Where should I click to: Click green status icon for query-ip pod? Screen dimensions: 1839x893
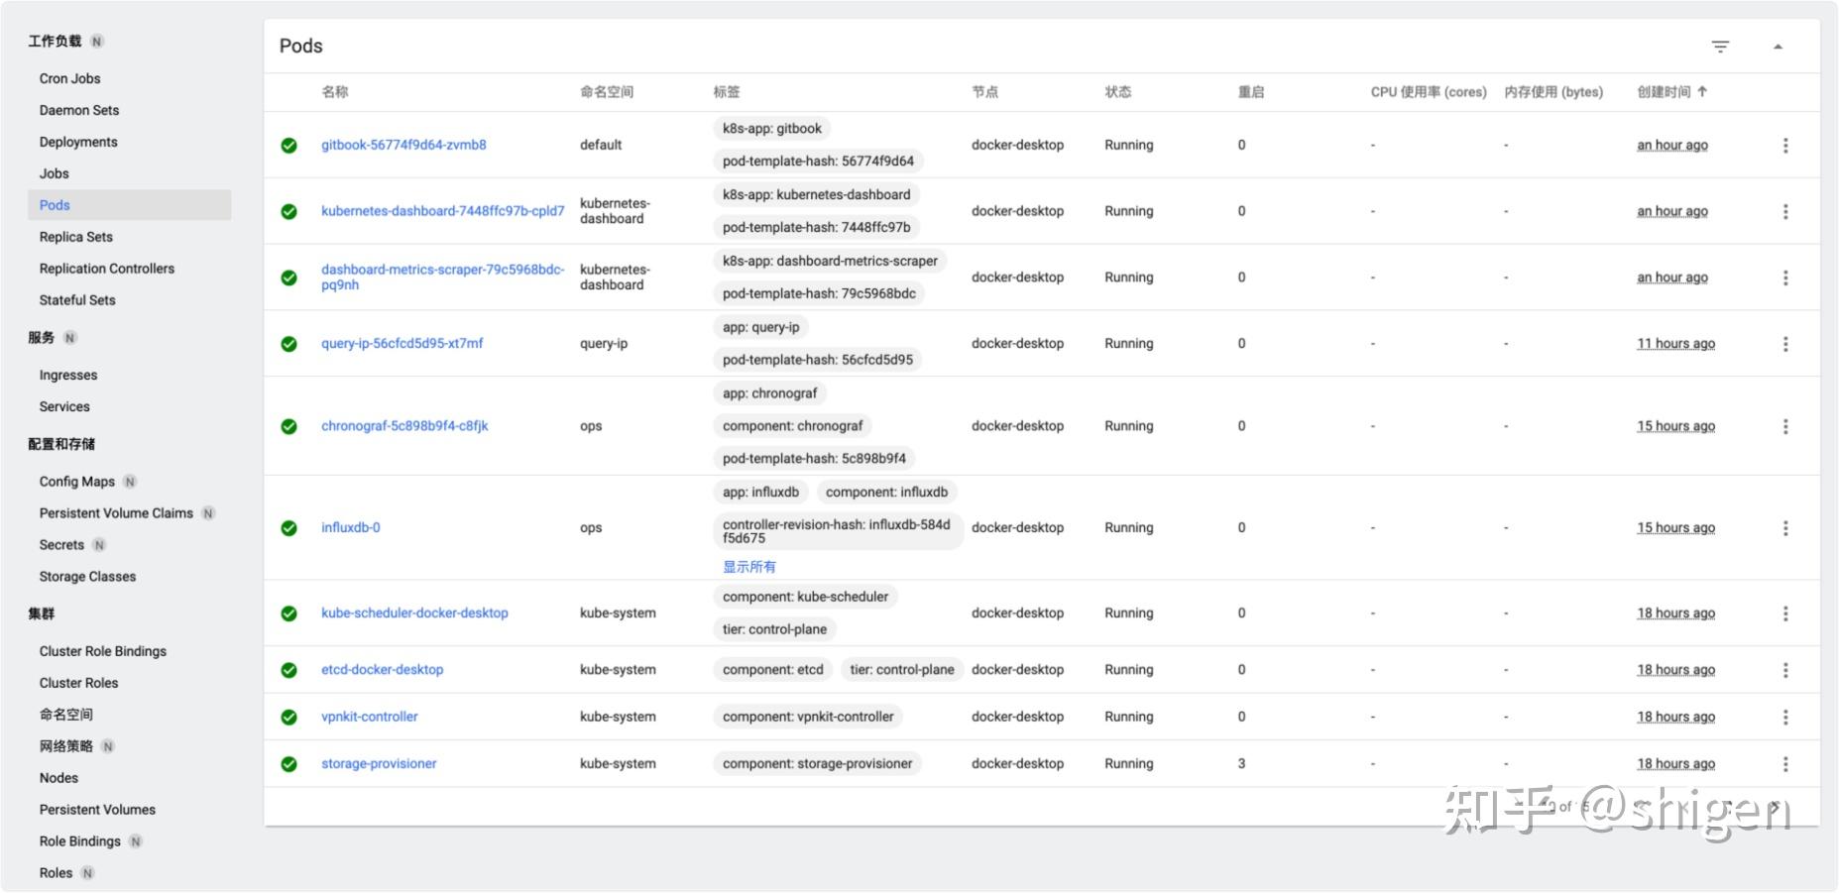coord(288,344)
